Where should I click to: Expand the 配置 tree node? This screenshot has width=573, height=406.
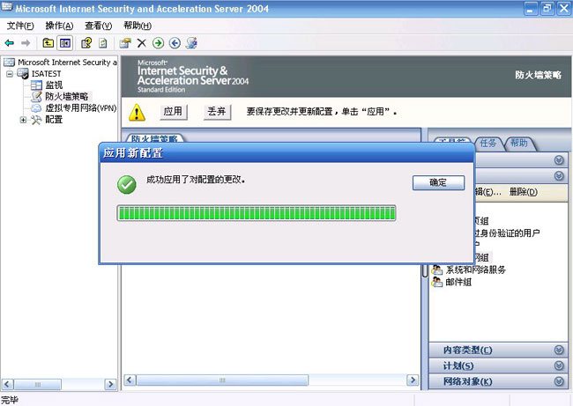coord(23,120)
